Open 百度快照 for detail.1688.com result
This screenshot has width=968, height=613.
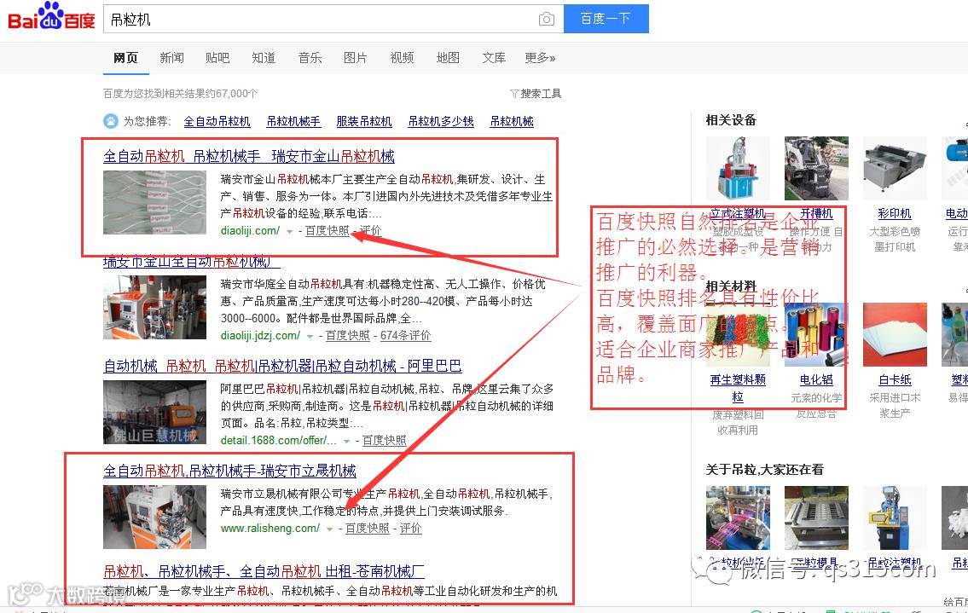click(x=384, y=441)
